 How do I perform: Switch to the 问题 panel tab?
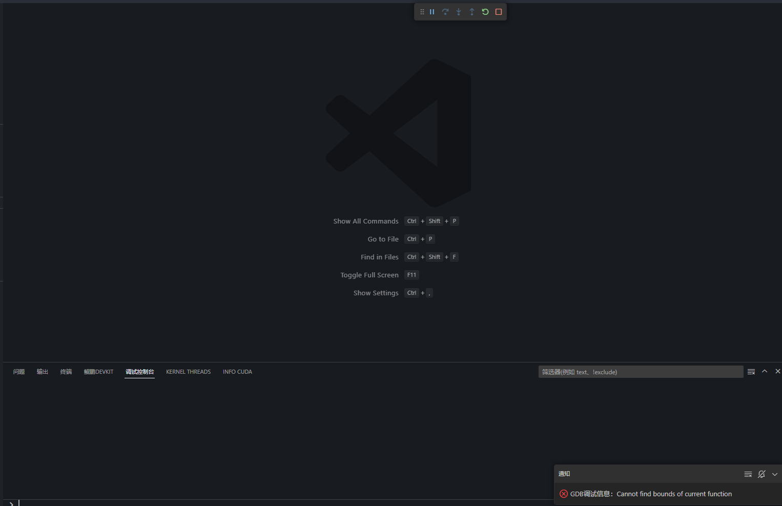19,372
